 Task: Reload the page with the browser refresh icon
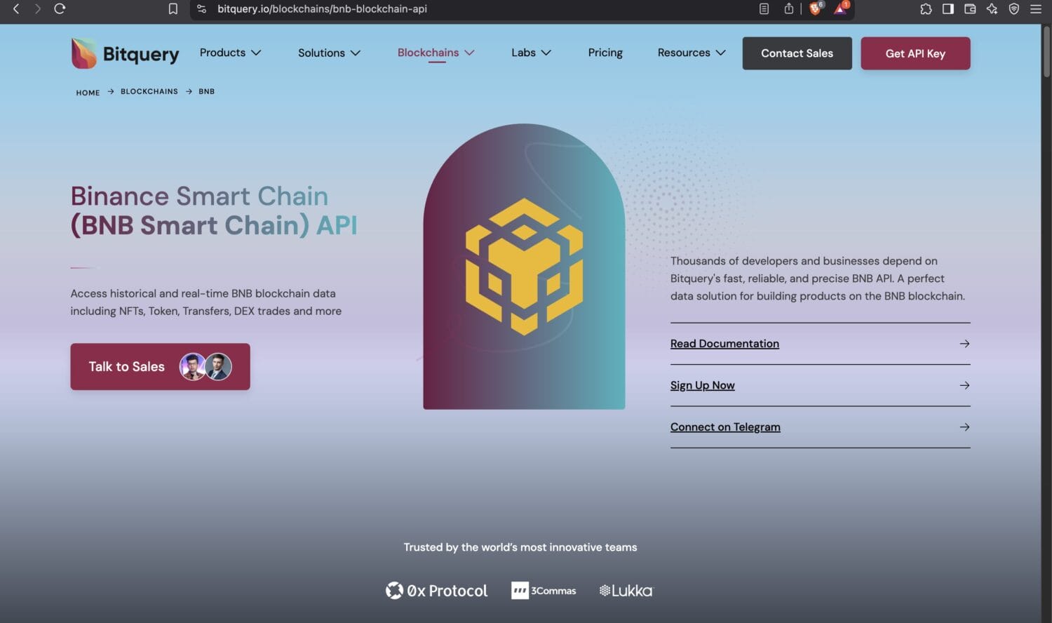click(x=60, y=9)
